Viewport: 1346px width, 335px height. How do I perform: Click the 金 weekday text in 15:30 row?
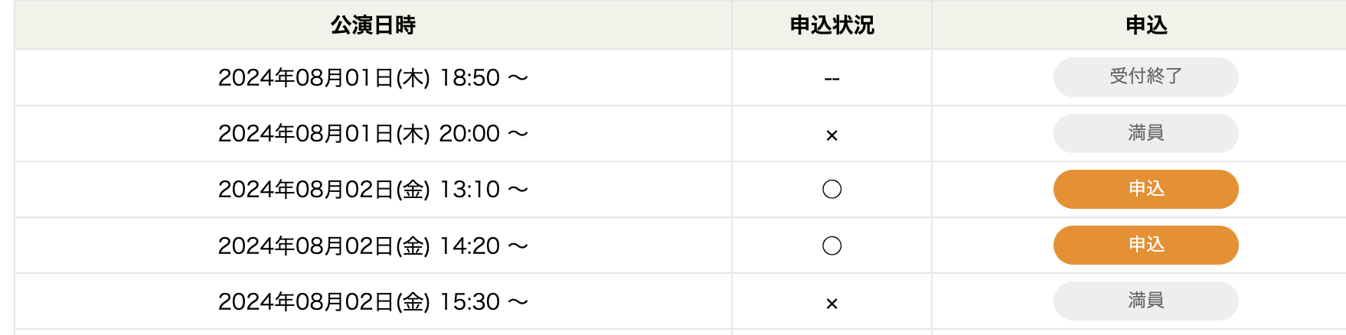pyautogui.click(x=413, y=301)
